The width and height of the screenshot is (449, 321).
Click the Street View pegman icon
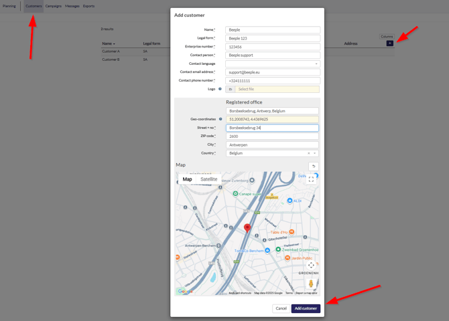[x=311, y=284]
